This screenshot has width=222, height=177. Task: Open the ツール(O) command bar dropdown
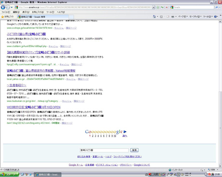pos(208,17)
